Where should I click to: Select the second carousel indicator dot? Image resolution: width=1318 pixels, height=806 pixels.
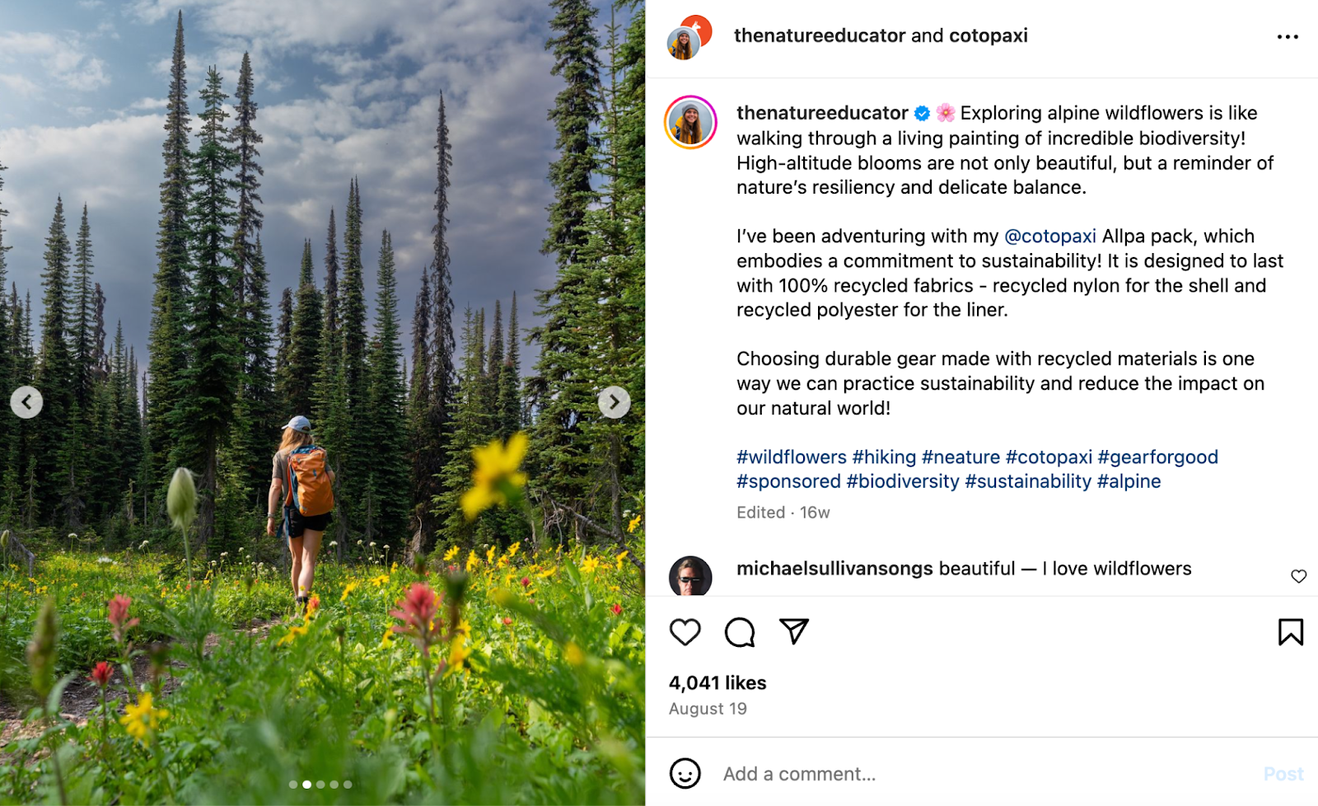308,785
